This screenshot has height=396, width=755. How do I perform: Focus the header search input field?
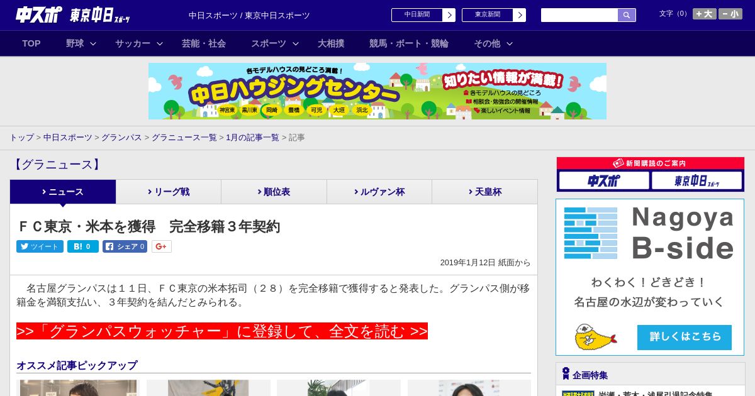click(x=579, y=15)
